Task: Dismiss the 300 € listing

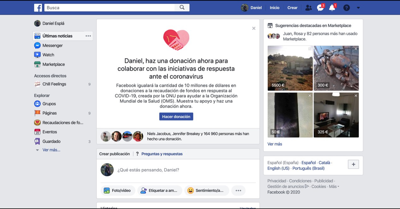Action: [x=356, y=49]
